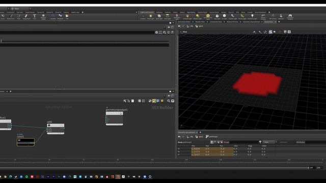Open the Composite View pane tab
The image size is (326, 183).
(215, 22)
